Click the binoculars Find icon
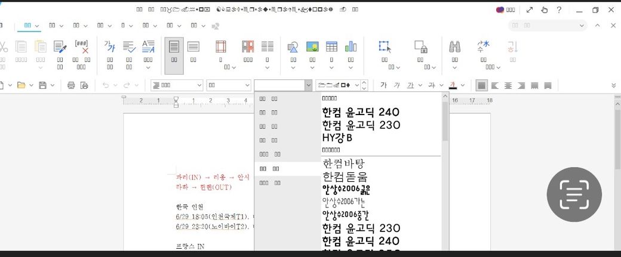Image resolution: width=621 pixels, height=257 pixels. pos(454,47)
